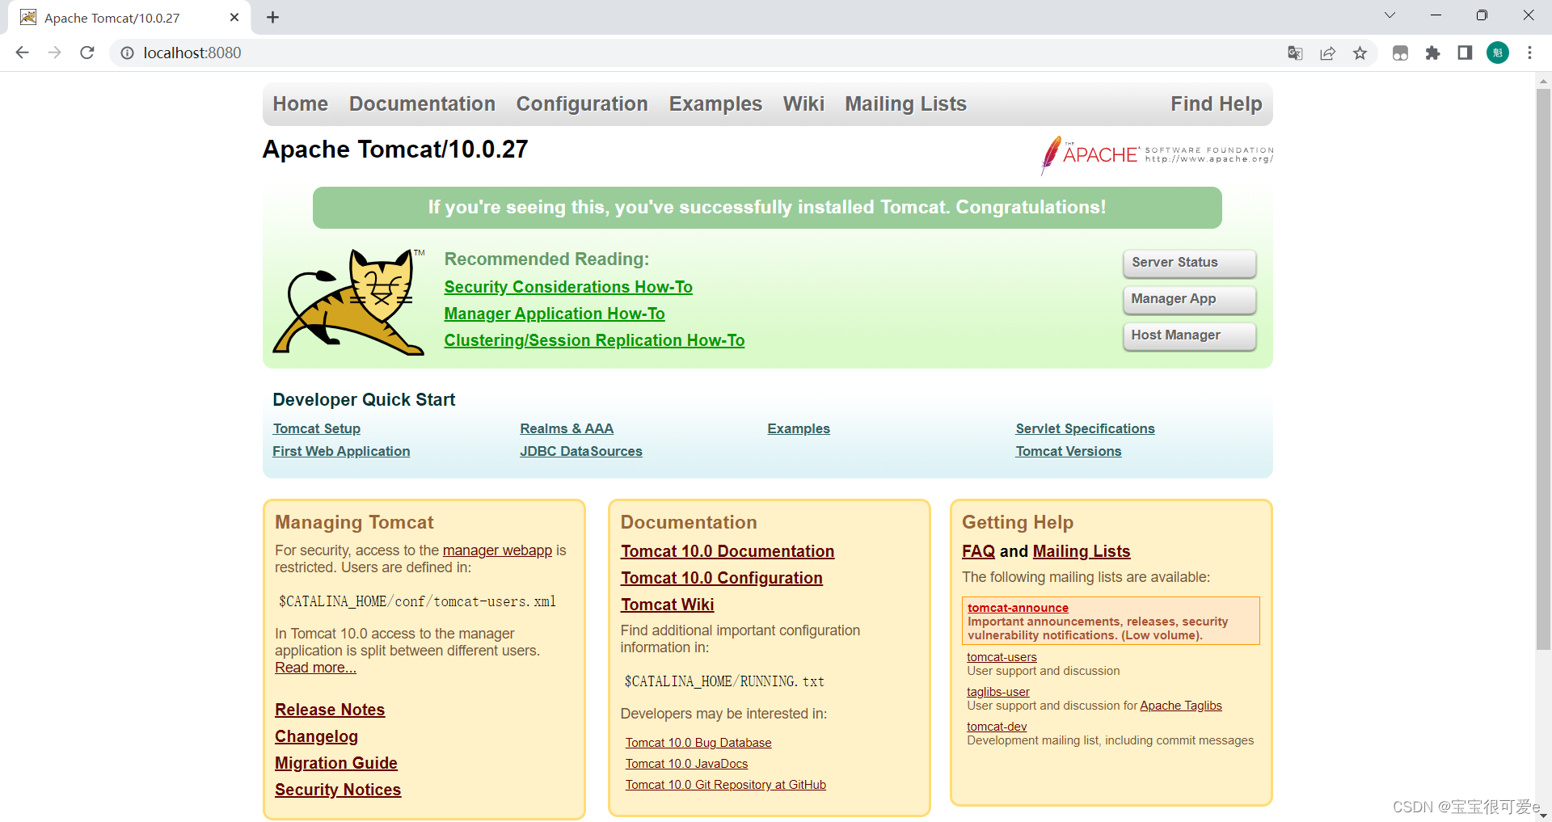This screenshot has height=822, width=1552.
Task: Reload the localhost page
Action: click(x=87, y=53)
